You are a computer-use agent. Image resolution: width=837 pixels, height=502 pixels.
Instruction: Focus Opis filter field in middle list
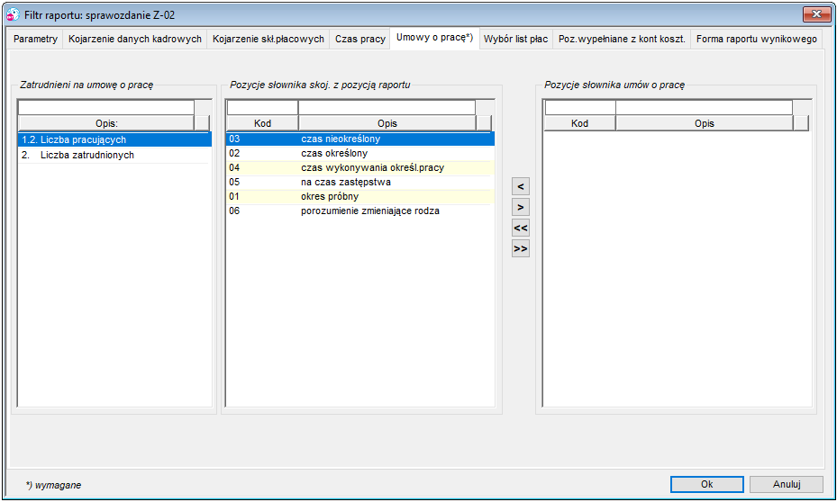pyautogui.click(x=387, y=108)
